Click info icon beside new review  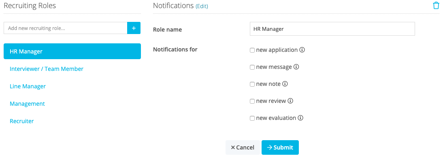coord(290,101)
